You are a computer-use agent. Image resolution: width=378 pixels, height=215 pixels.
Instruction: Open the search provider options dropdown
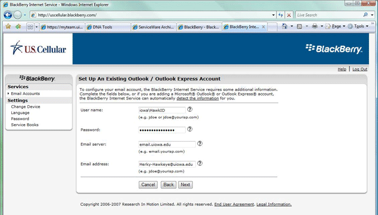(372, 15)
